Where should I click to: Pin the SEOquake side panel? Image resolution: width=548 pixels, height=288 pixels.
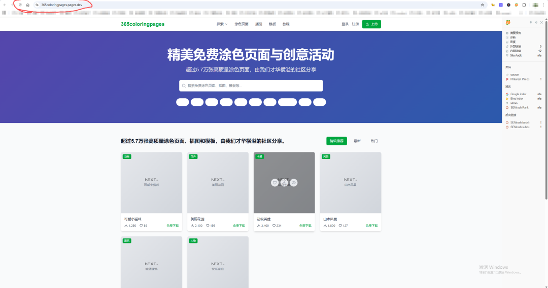[x=531, y=22]
